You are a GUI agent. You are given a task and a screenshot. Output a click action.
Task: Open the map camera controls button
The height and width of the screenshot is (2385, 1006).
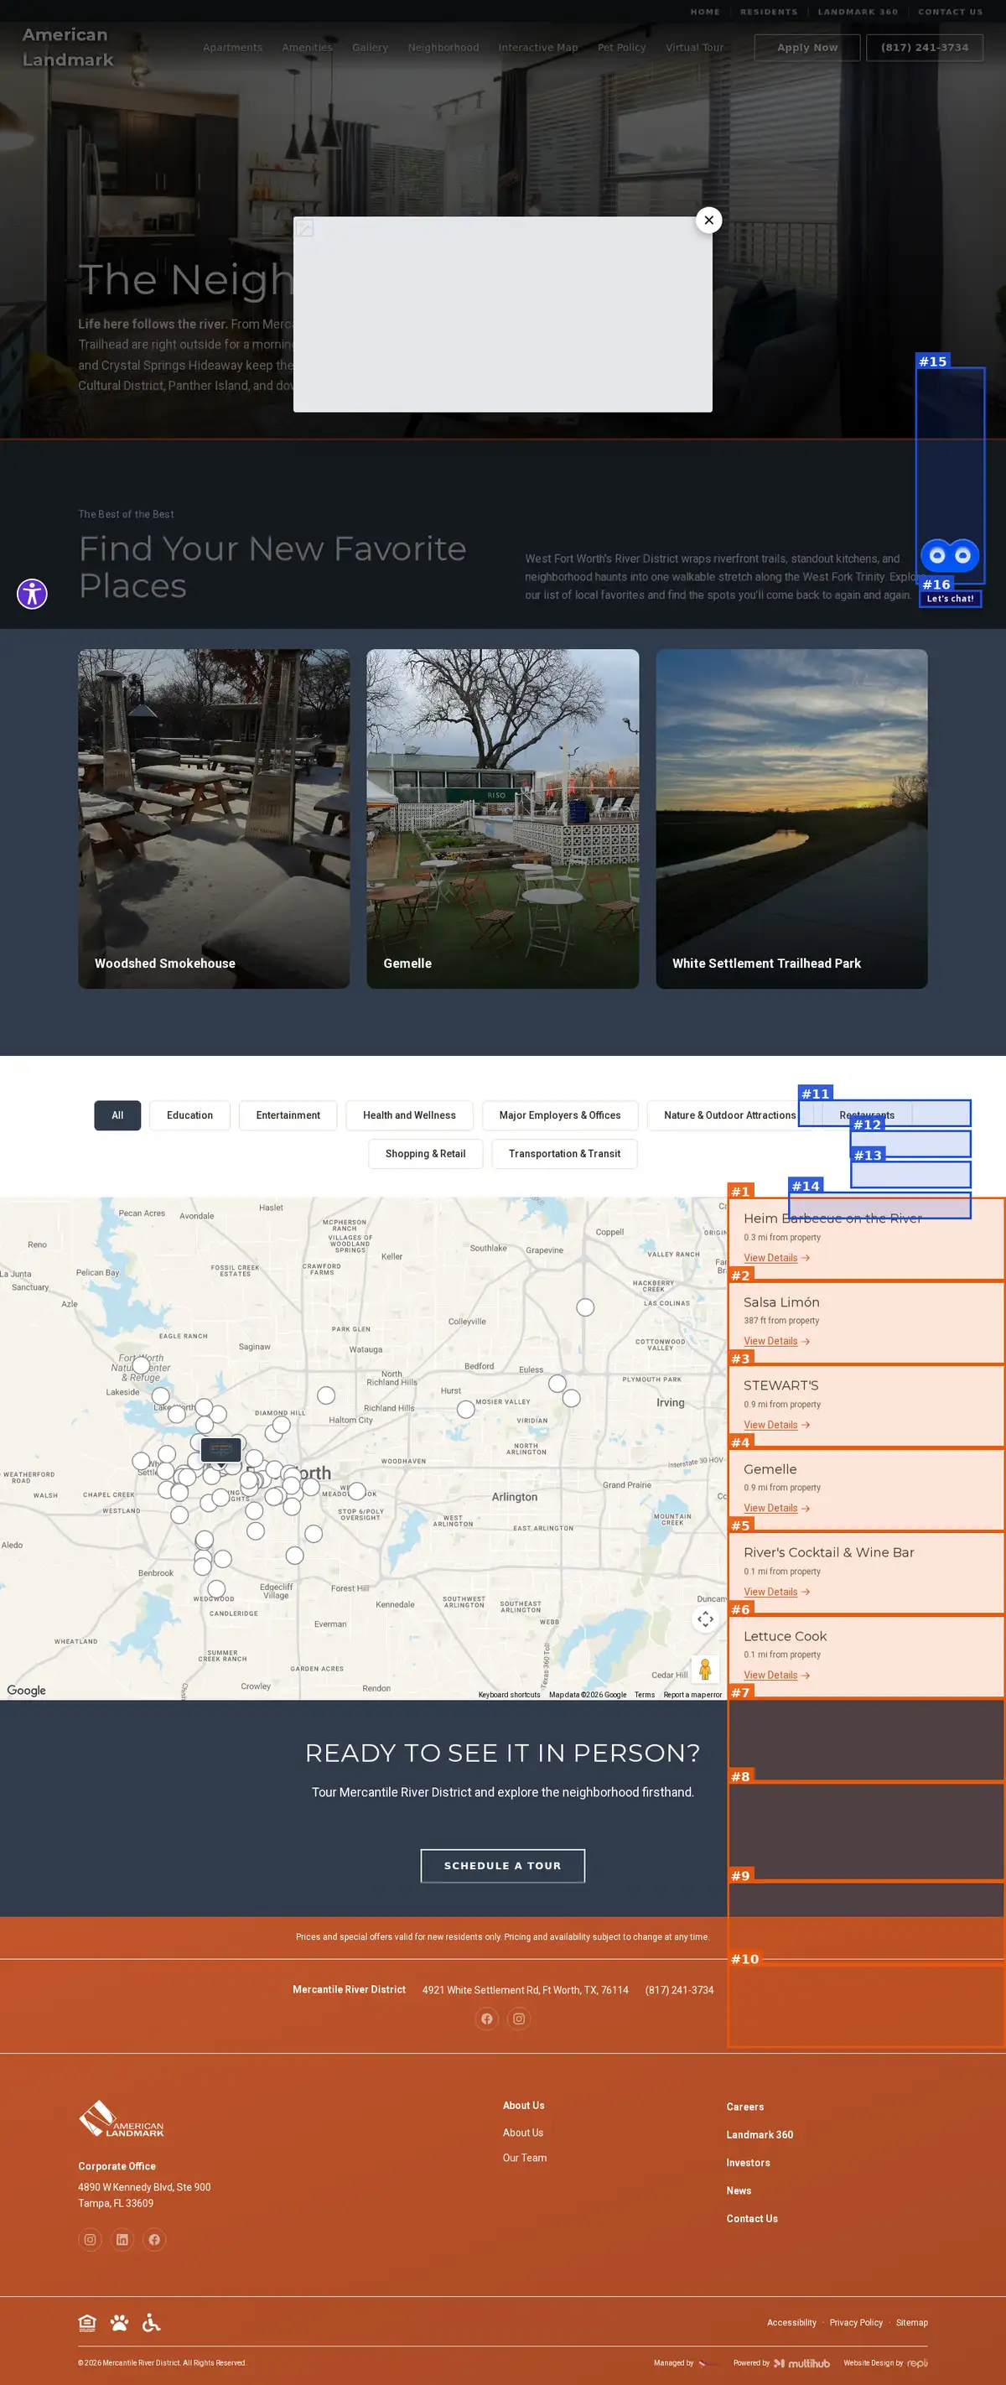(705, 1619)
